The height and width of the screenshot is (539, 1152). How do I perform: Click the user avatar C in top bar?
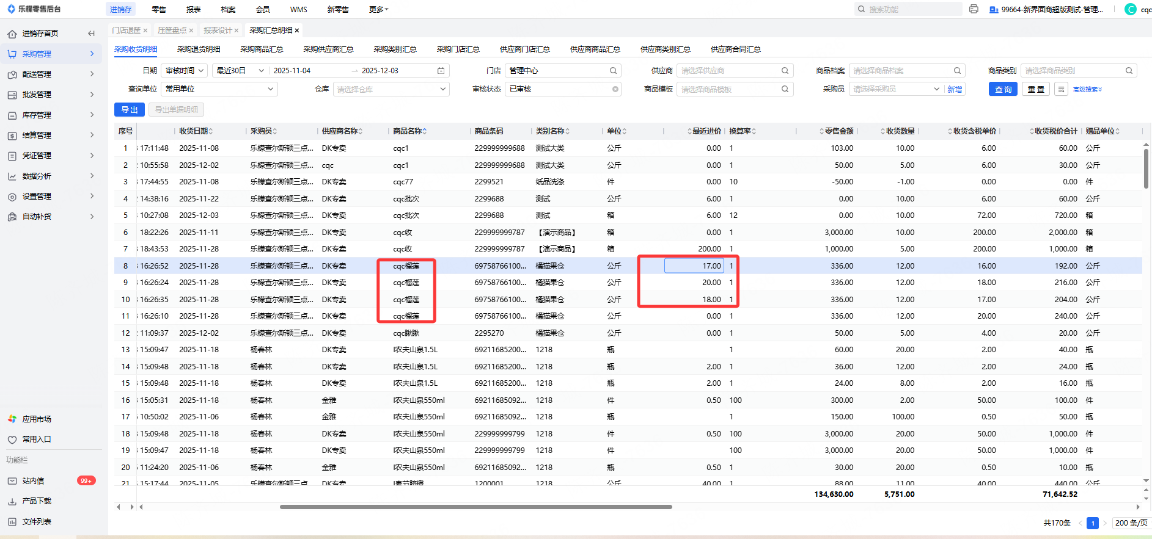(1131, 9)
